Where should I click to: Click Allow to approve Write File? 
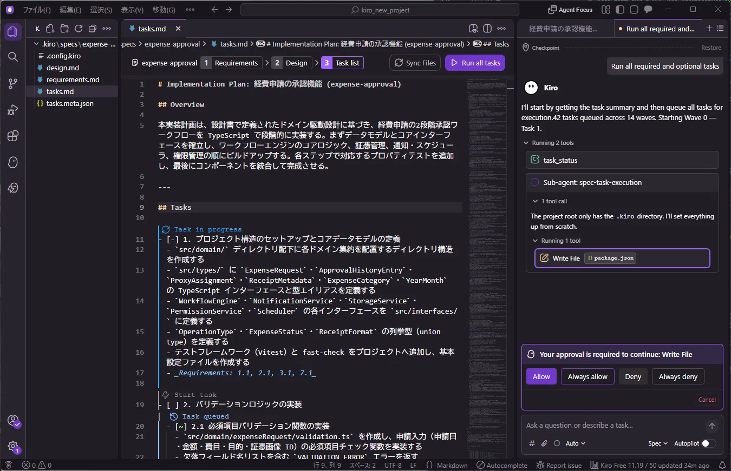541,376
